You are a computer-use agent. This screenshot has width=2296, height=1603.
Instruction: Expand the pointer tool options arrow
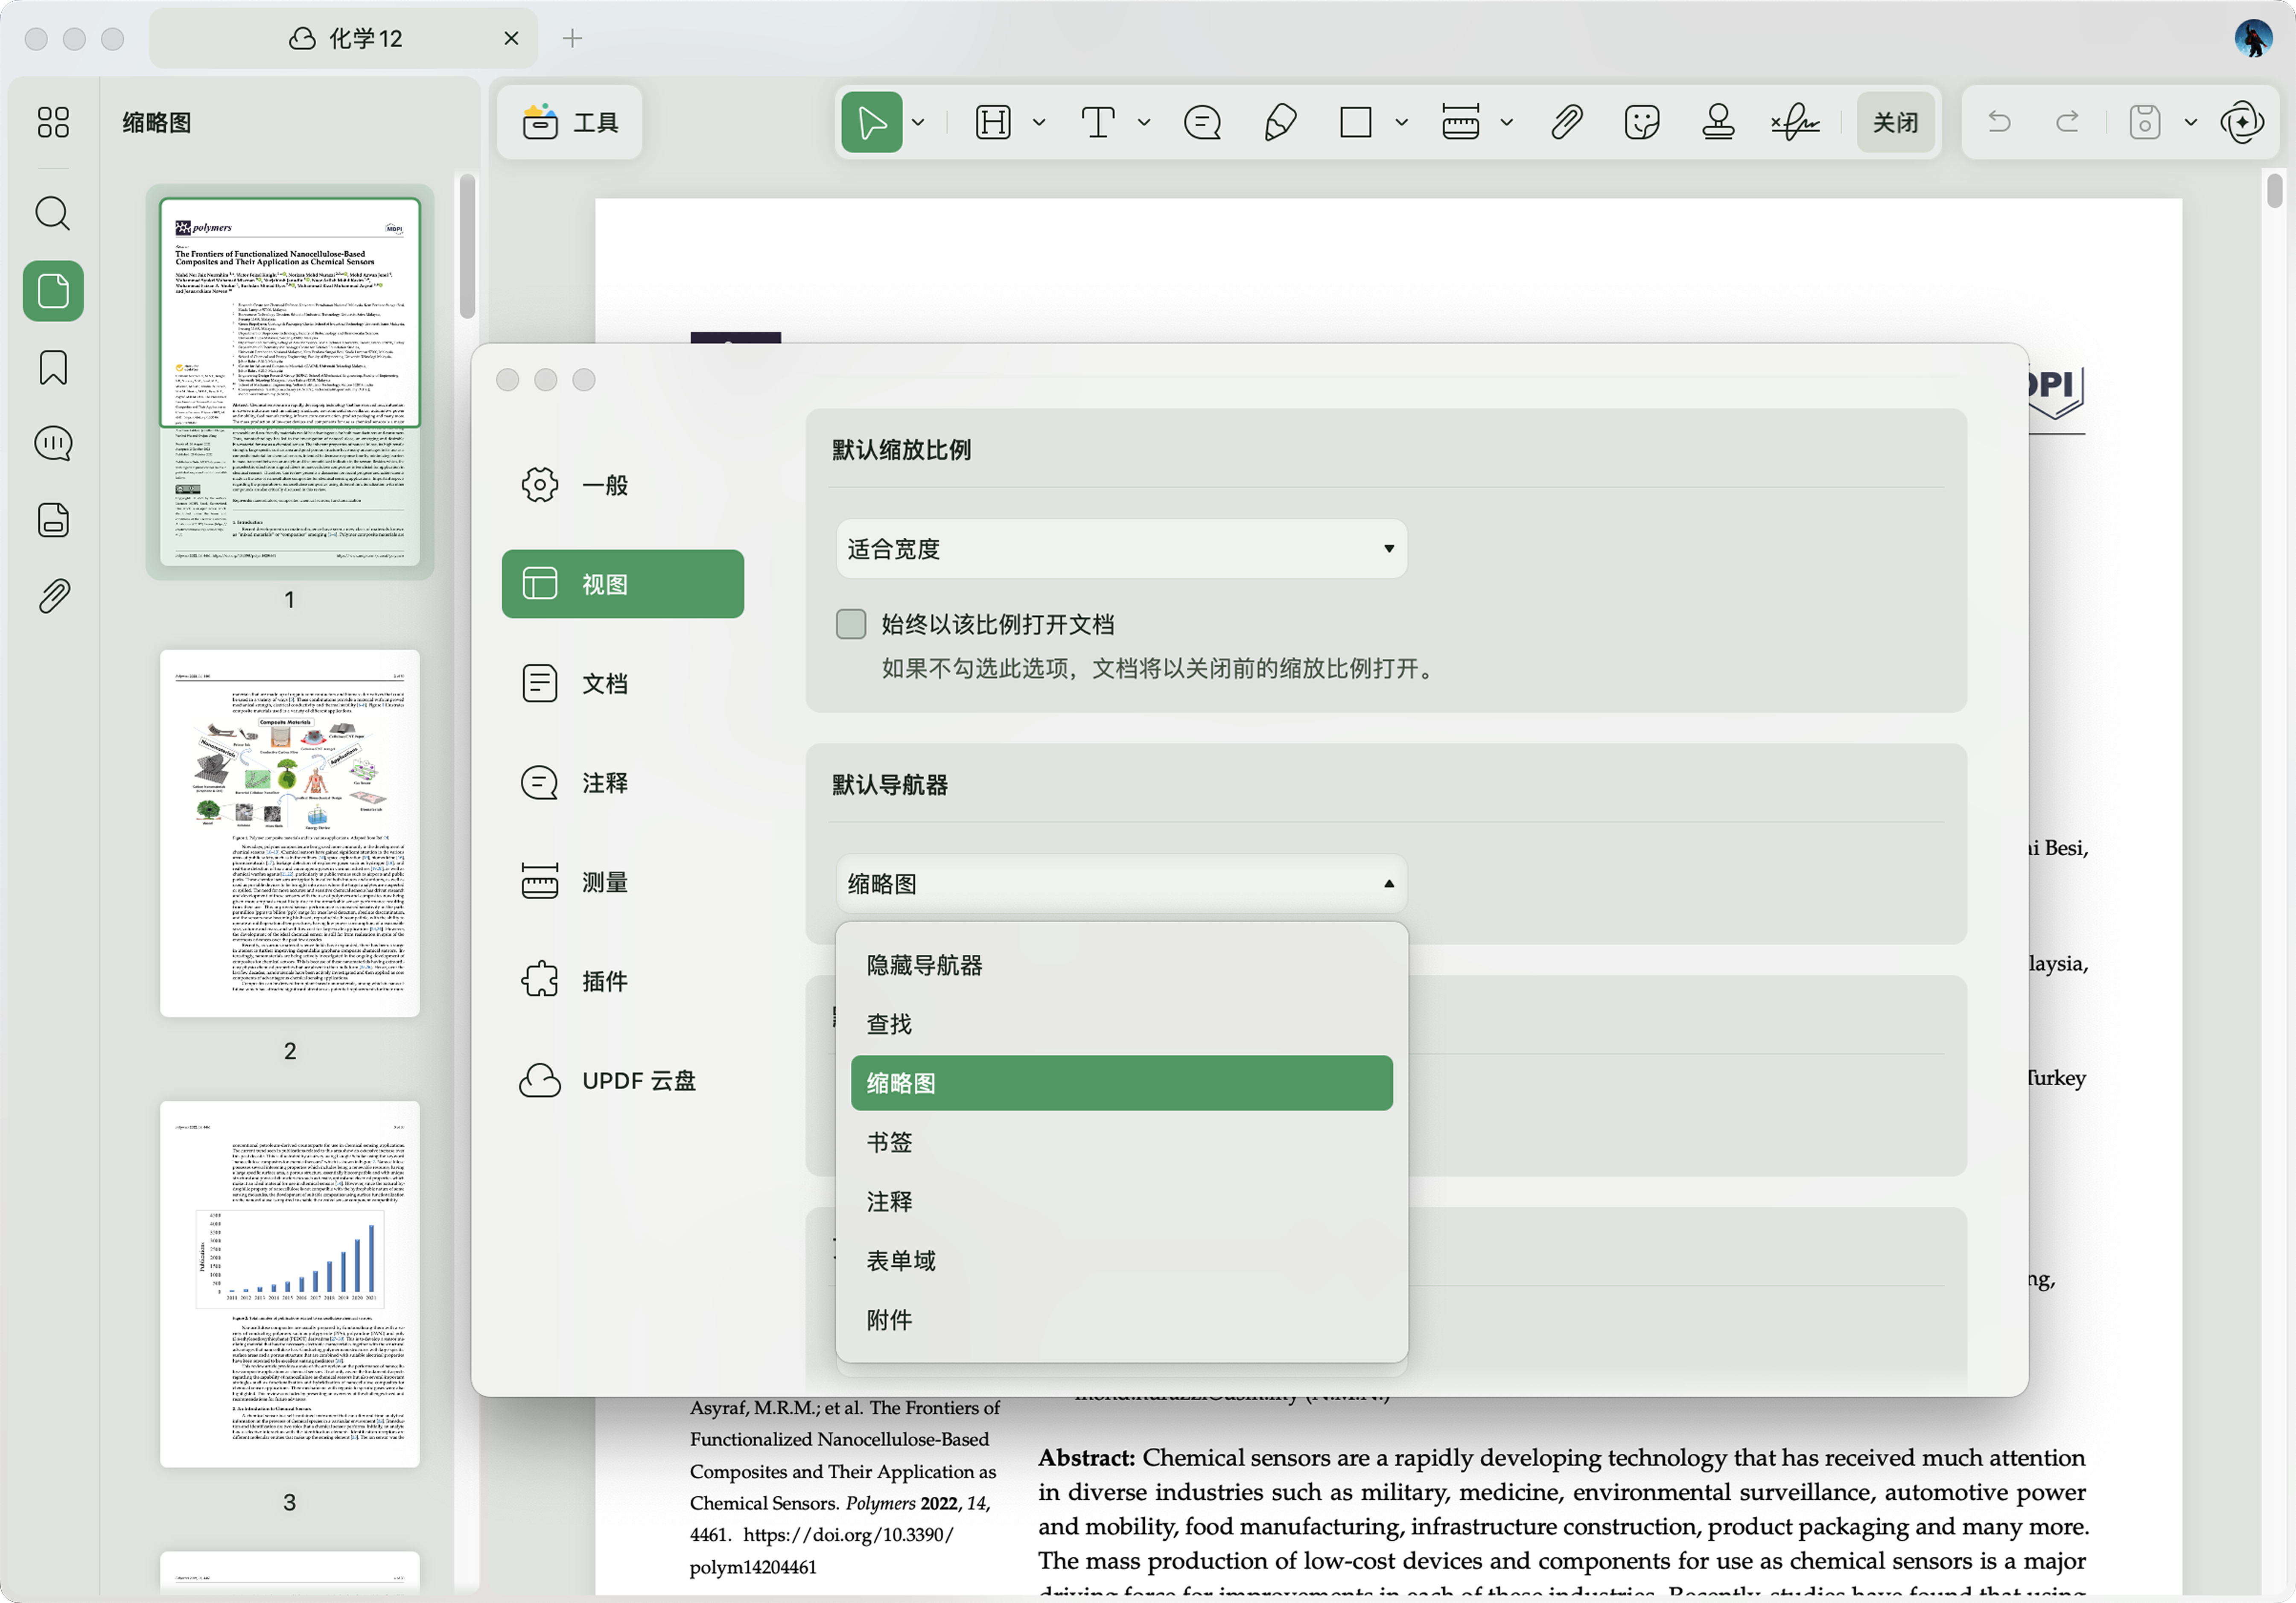[x=918, y=123]
